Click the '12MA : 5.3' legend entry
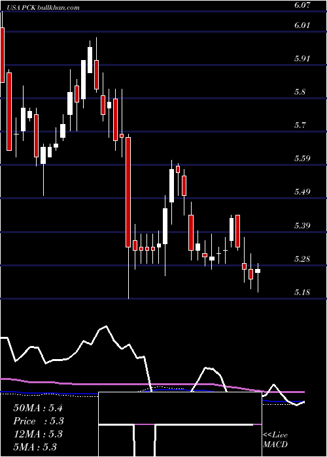The image size is (327, 457). 38,434
